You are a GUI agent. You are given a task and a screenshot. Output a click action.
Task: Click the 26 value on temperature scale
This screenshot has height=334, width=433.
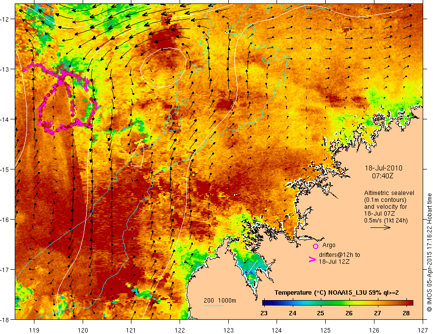coord(349,313)
